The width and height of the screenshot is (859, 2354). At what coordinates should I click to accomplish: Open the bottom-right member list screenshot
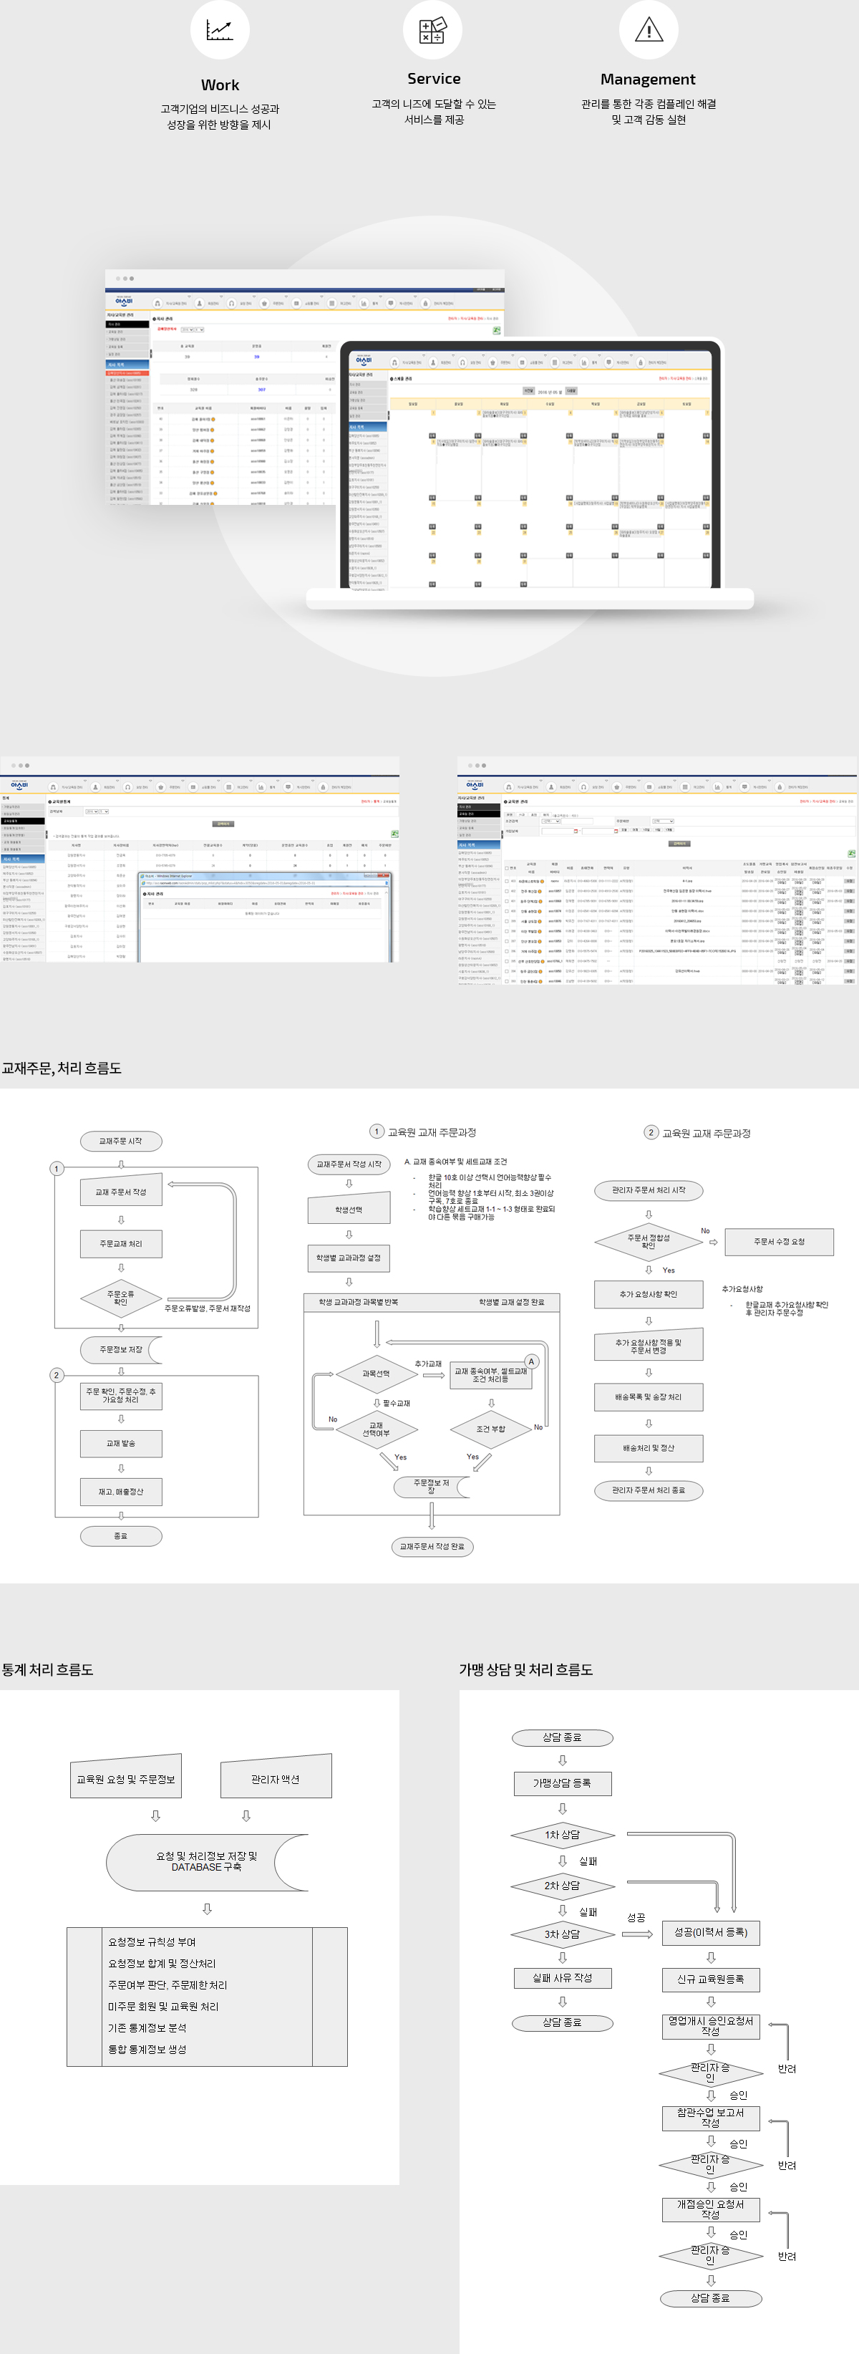click(x=657, y=877)
